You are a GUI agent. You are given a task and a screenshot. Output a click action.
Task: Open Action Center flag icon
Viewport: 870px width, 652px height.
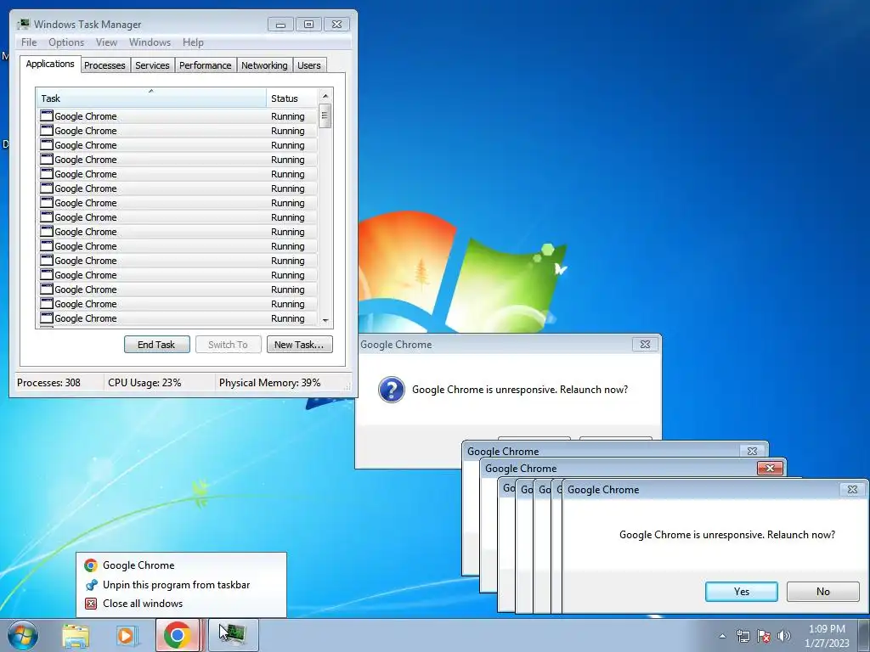click(x=764, y=636)
